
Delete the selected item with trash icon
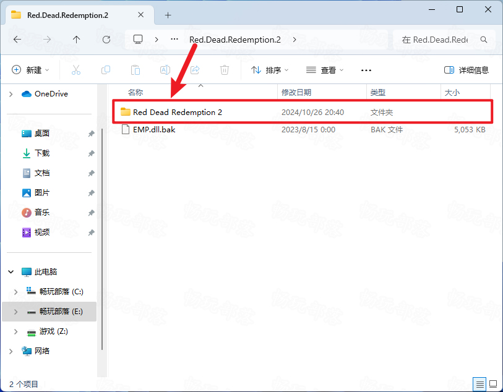tap(225, 70)
